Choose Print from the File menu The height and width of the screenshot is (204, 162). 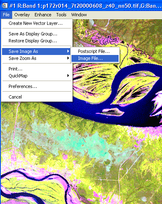(37, 69)
